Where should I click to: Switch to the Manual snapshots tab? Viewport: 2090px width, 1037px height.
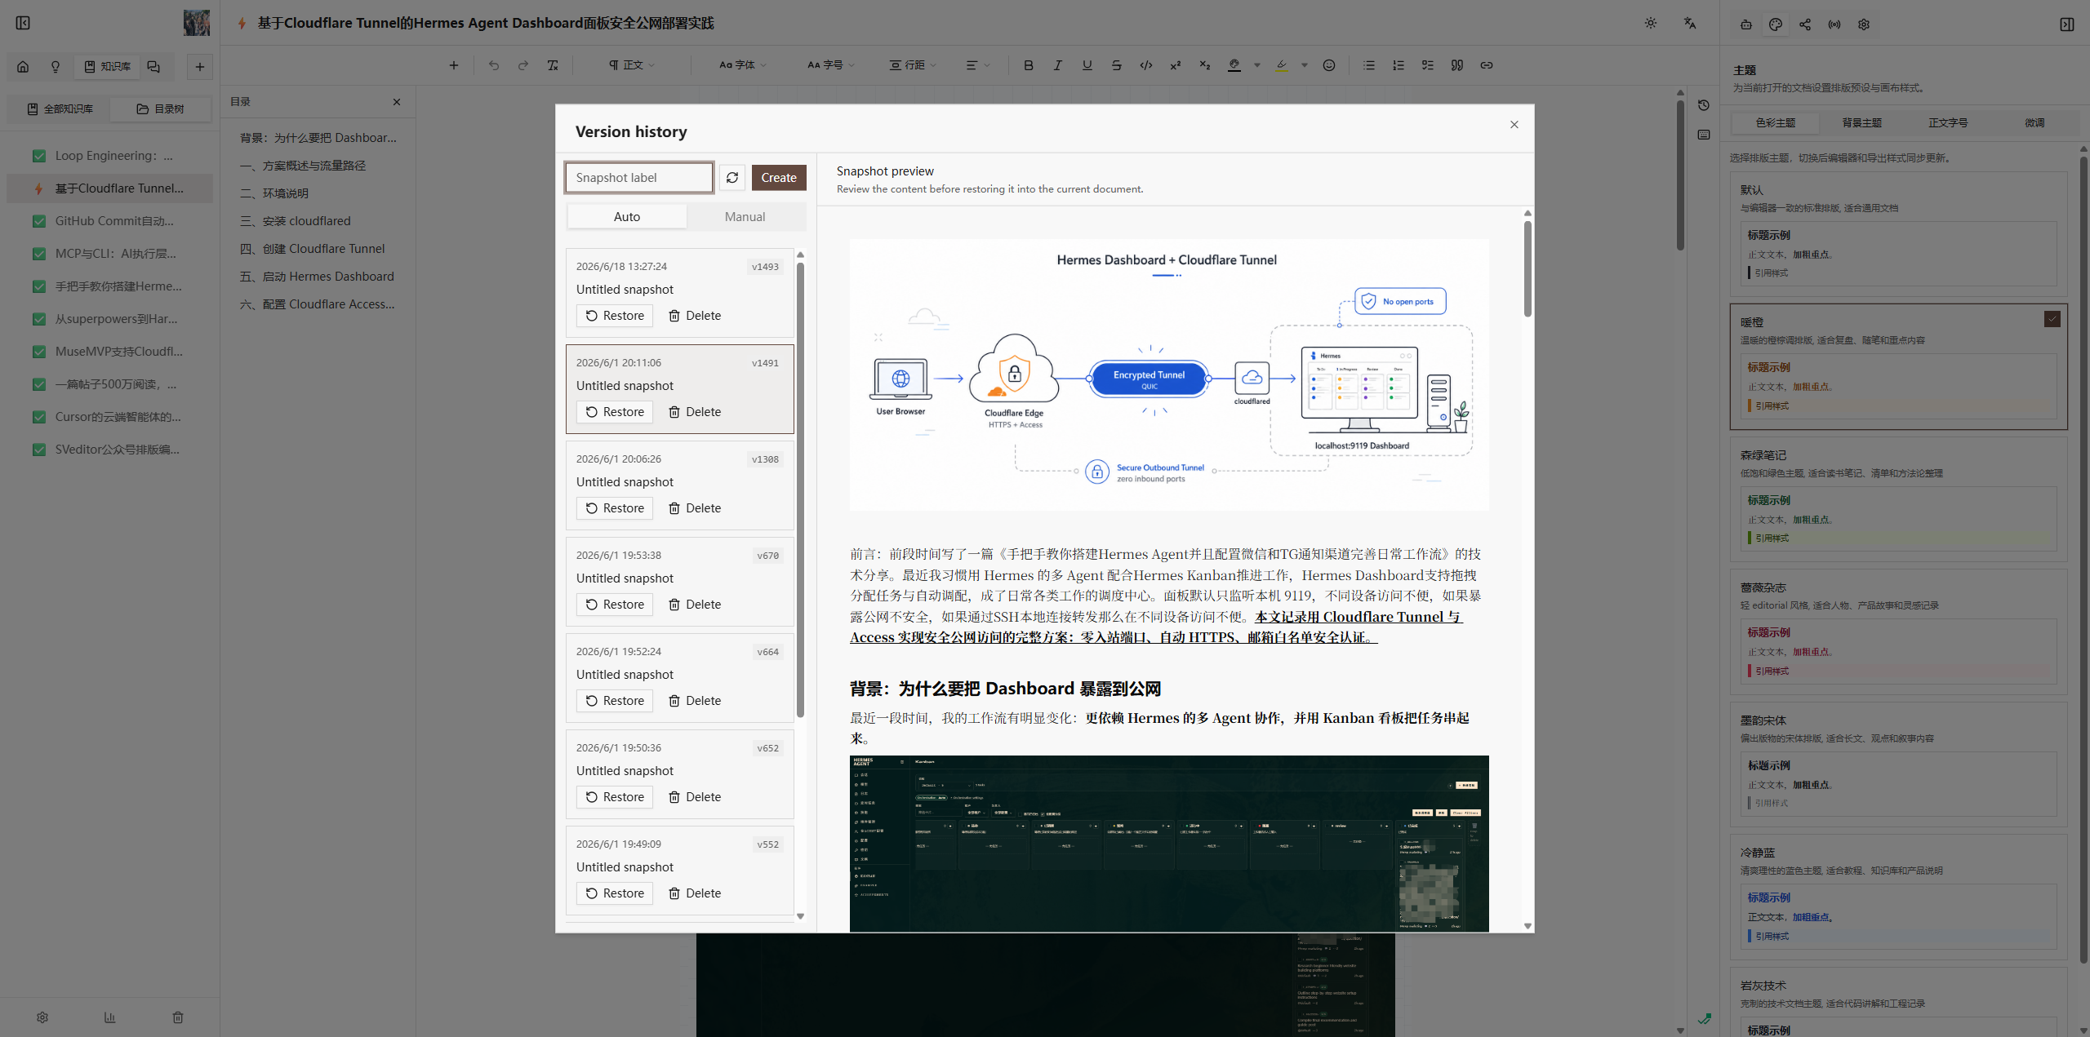click(745, 217)
